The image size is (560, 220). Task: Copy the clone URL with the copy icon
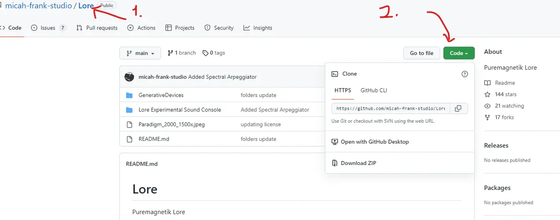pos(458,108)
